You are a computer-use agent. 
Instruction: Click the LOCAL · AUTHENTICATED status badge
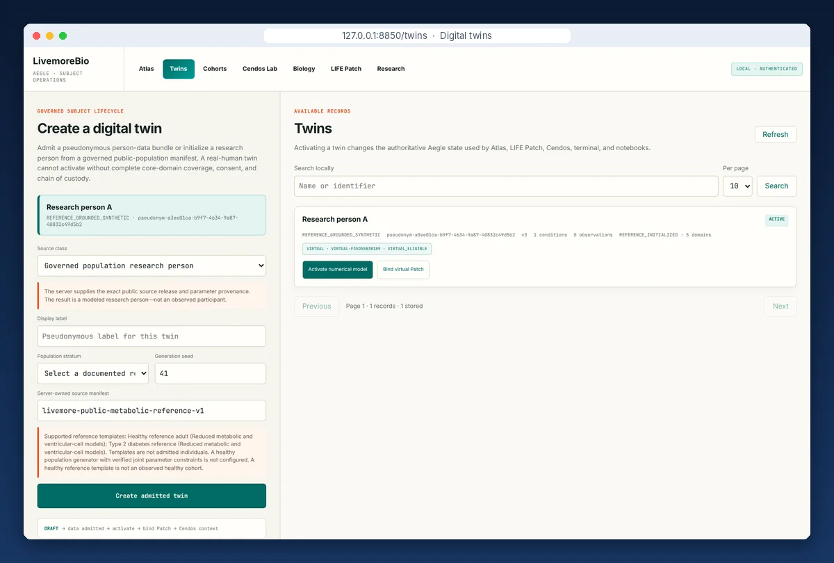767,69
